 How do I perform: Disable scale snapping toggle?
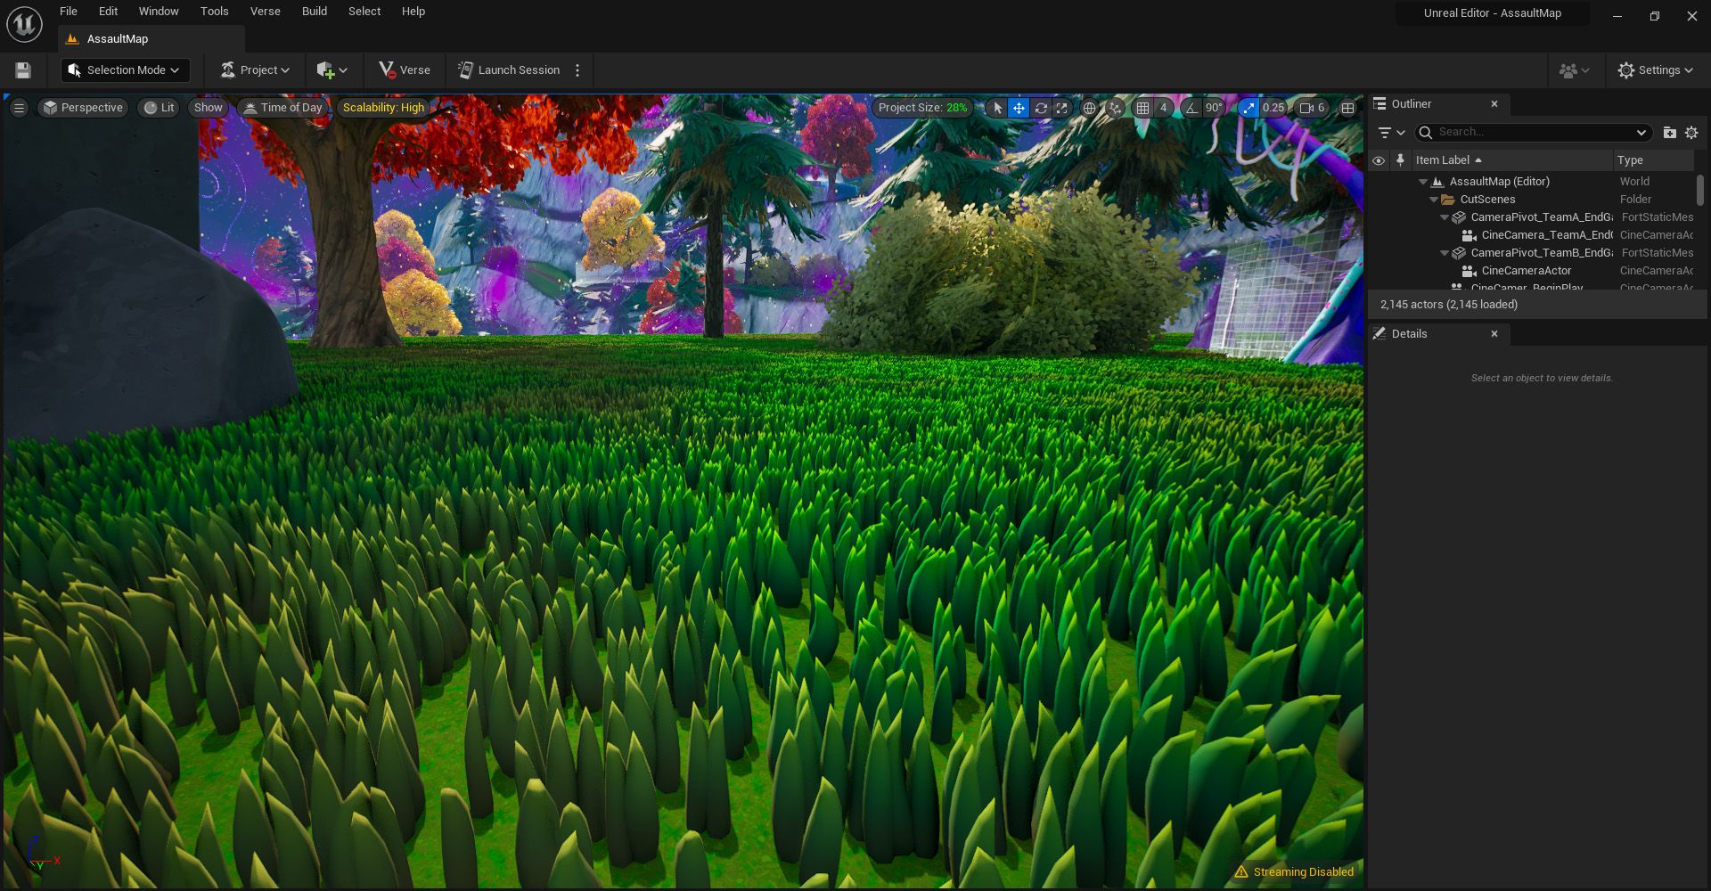[1248, 108]
